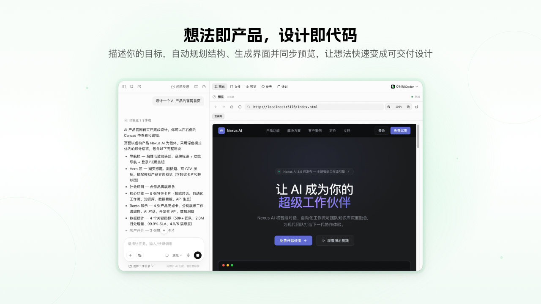Click the 免费试用 button

tap(400, 130)
